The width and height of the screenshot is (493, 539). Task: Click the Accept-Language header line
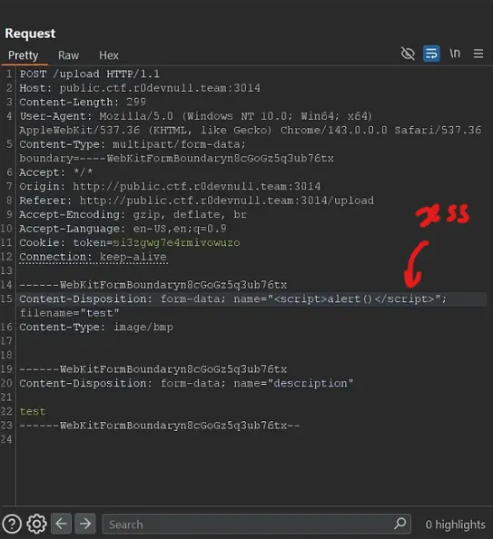click(123, 229)
